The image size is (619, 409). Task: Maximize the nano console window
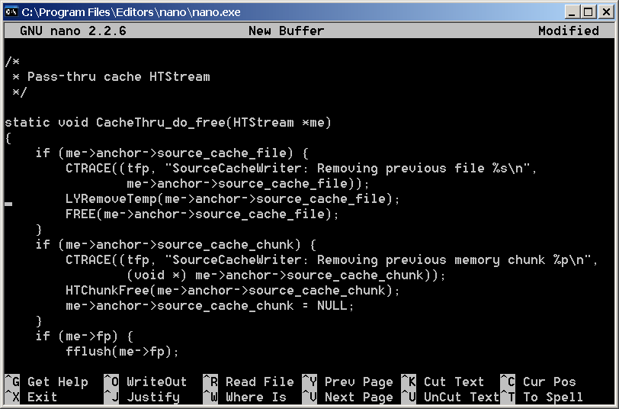coord(588,11)
